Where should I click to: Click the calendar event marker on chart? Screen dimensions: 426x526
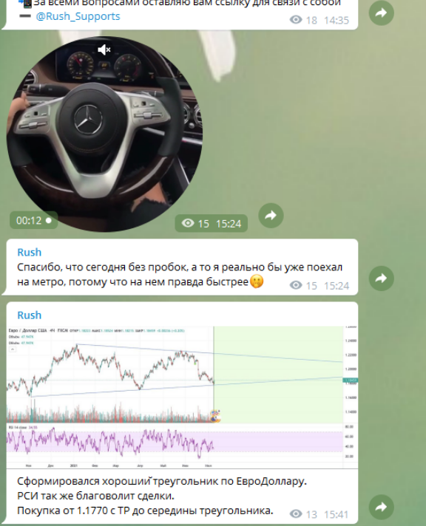pyautogui.click(x=215, y=416)
